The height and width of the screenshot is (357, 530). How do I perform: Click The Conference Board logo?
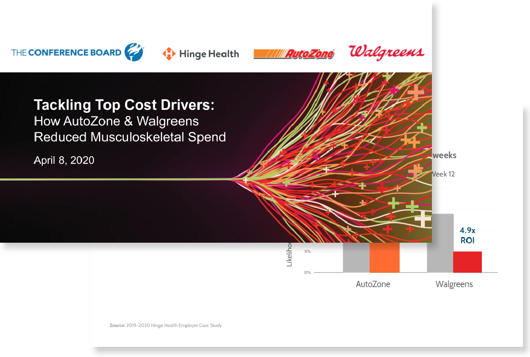click(x=77, y=53)
